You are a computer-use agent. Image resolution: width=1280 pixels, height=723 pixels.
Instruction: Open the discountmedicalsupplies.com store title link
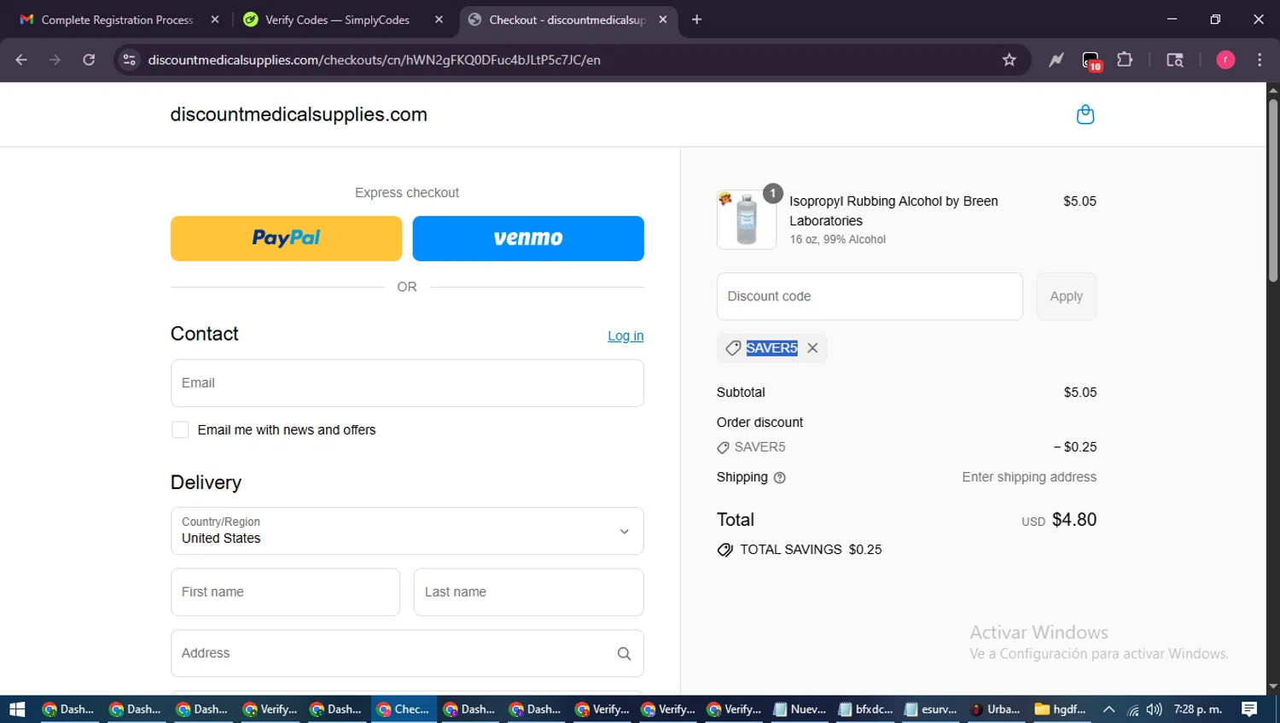(299, 114)
